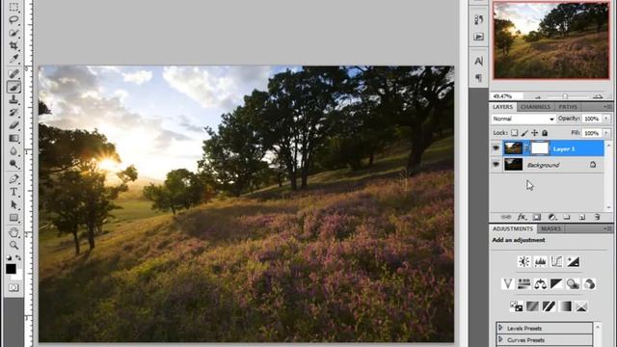Toggle Lock position

[535, 133]
